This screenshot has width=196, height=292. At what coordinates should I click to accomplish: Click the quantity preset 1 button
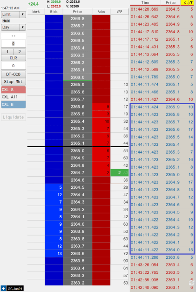pyautogui.click(x=7, y=52)
